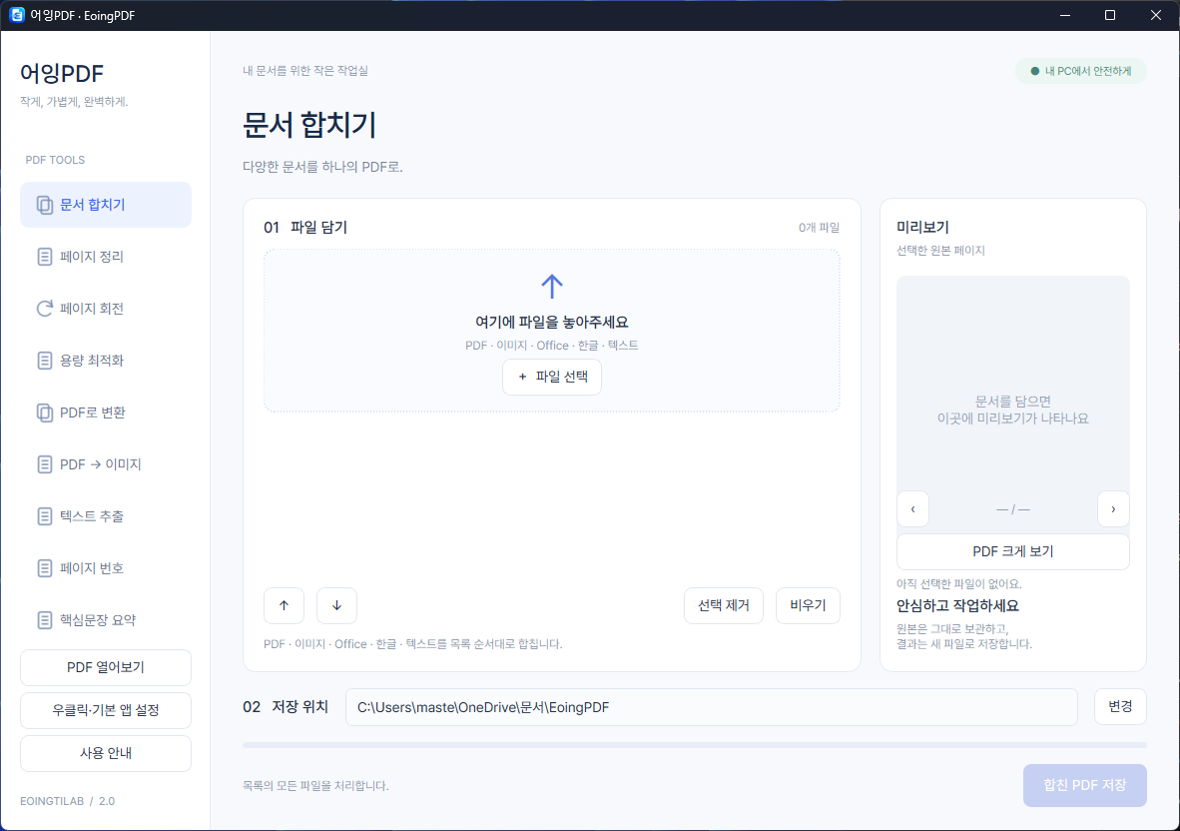This screenshot has height=831, width=1180.
Task: Click the 어잉PDF app icon in the title bar
Action: 17,15
